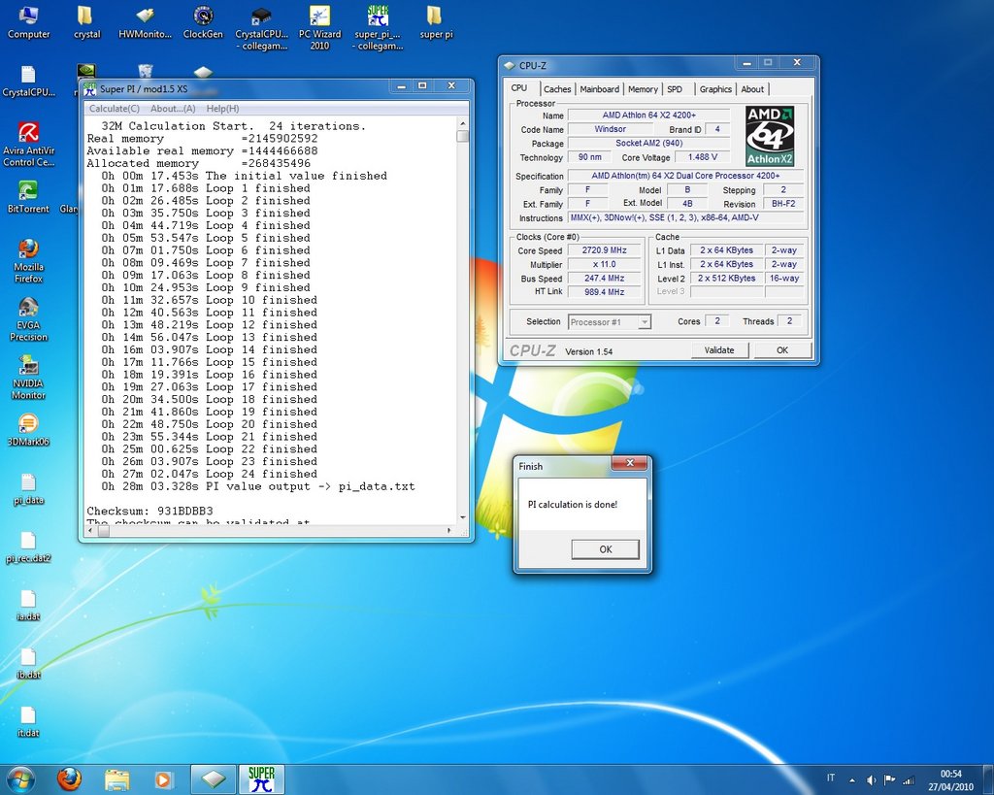The image size is (994, 795).
Task: Select ib.dat file on desktop
Action: pyautogui.click(x=28, y=664)
